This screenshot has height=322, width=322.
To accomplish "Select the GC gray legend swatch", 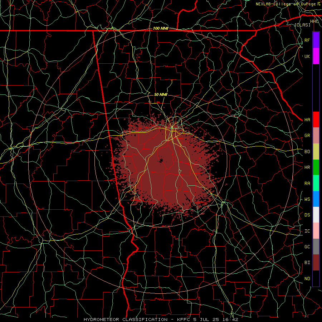I will tap(316, 247).
